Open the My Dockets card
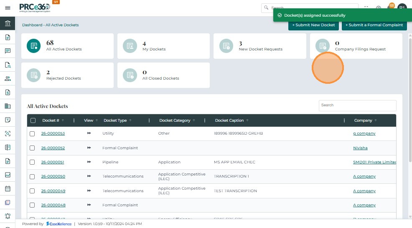The height and width of the screenshot is (228, 412). point(163,46)
